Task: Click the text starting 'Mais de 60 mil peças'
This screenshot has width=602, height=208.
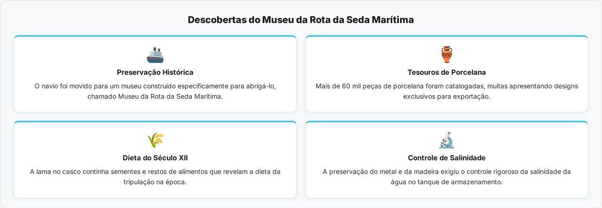Action: coord(446,86)
